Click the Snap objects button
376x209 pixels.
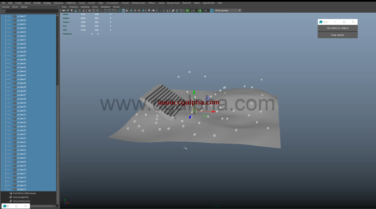pos(338,35)
